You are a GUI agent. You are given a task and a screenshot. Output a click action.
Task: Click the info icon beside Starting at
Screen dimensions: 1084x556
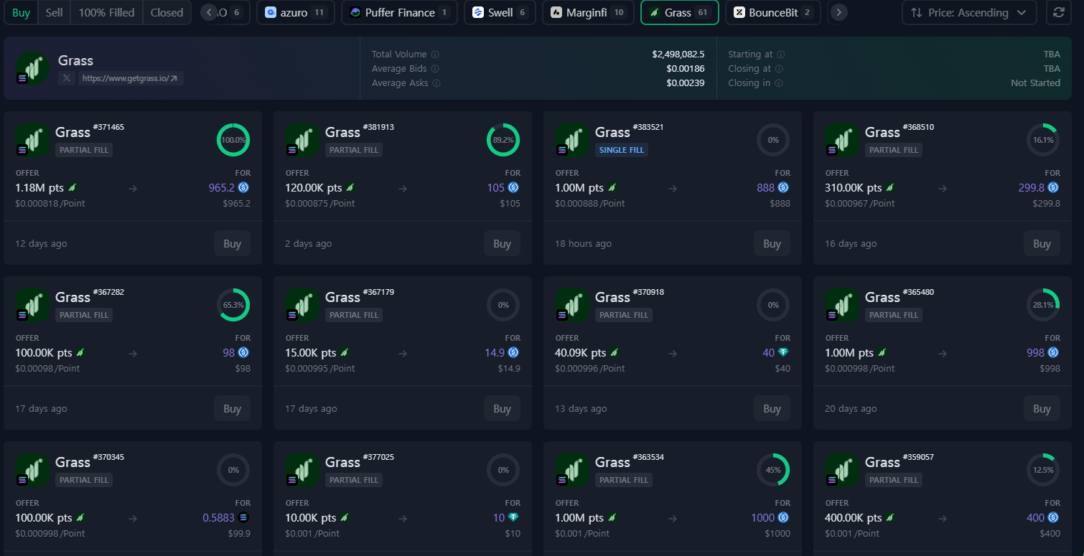coord(781,55)
